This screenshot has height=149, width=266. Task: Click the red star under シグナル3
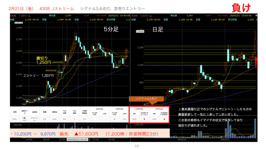tap(144, 119)
